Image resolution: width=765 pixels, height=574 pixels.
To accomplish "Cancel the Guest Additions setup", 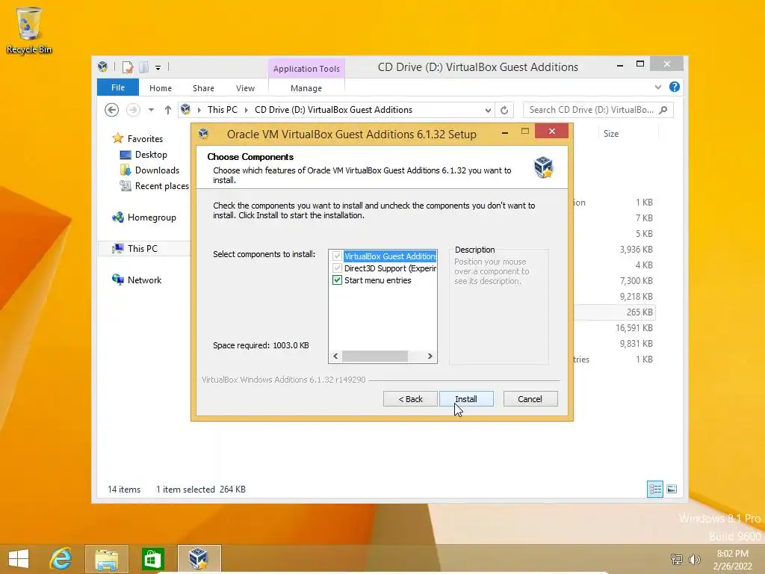I will coord(530,399).
